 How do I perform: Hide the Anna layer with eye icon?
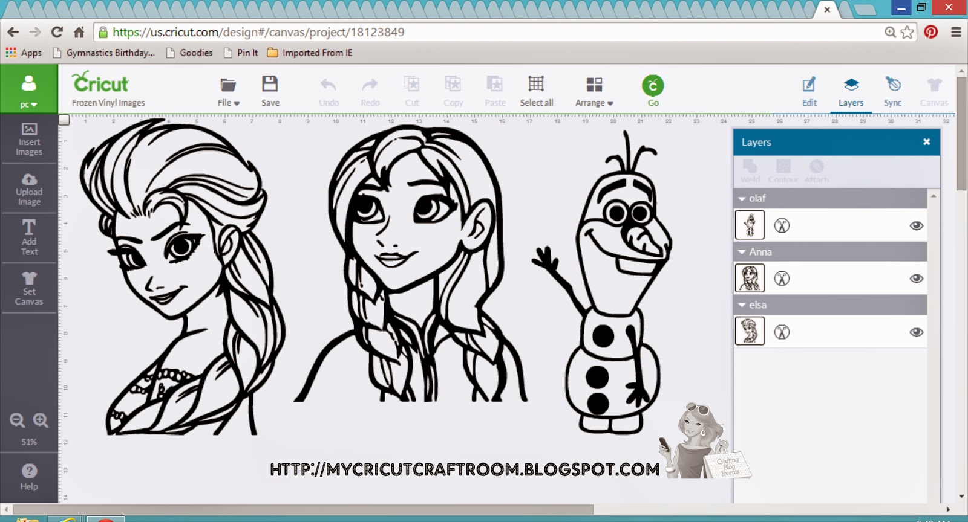point(917,279)
